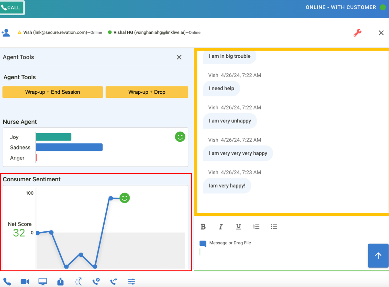Start a video call with camera icon

point(25,282)
